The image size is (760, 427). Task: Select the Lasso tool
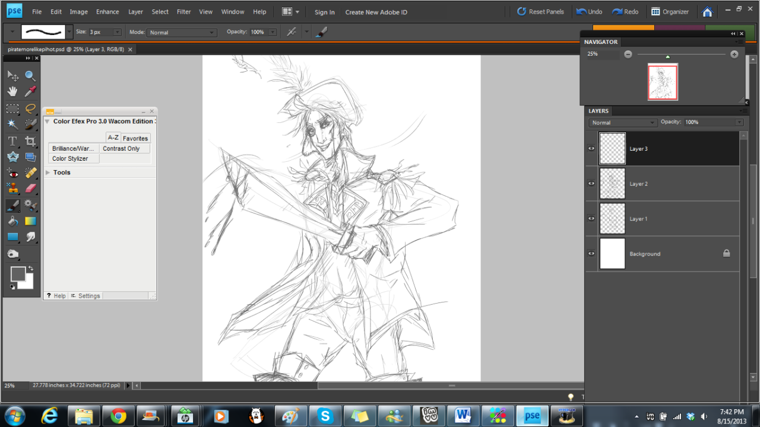30,109
